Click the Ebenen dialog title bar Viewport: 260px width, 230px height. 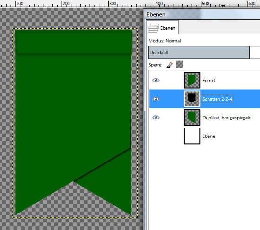tap(202, 14)
